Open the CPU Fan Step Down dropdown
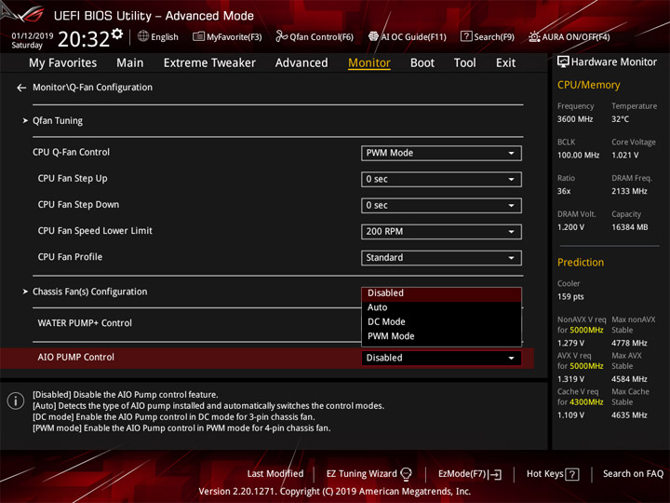The width and height of the screenshot is (670, 503). (441, 205)
